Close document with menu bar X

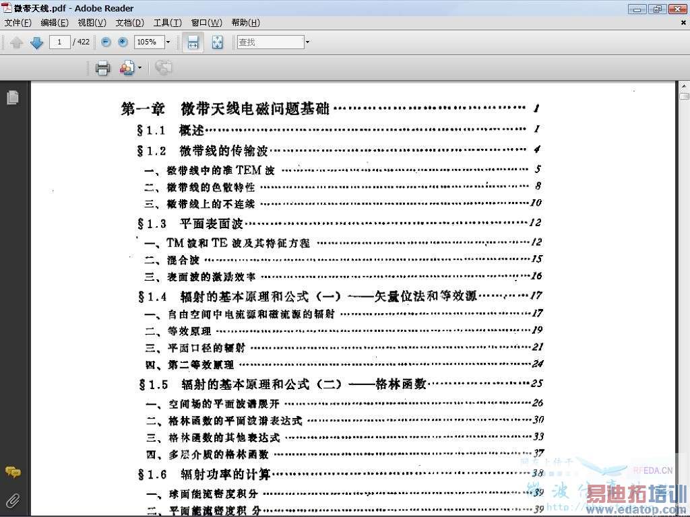click(683, 22)
